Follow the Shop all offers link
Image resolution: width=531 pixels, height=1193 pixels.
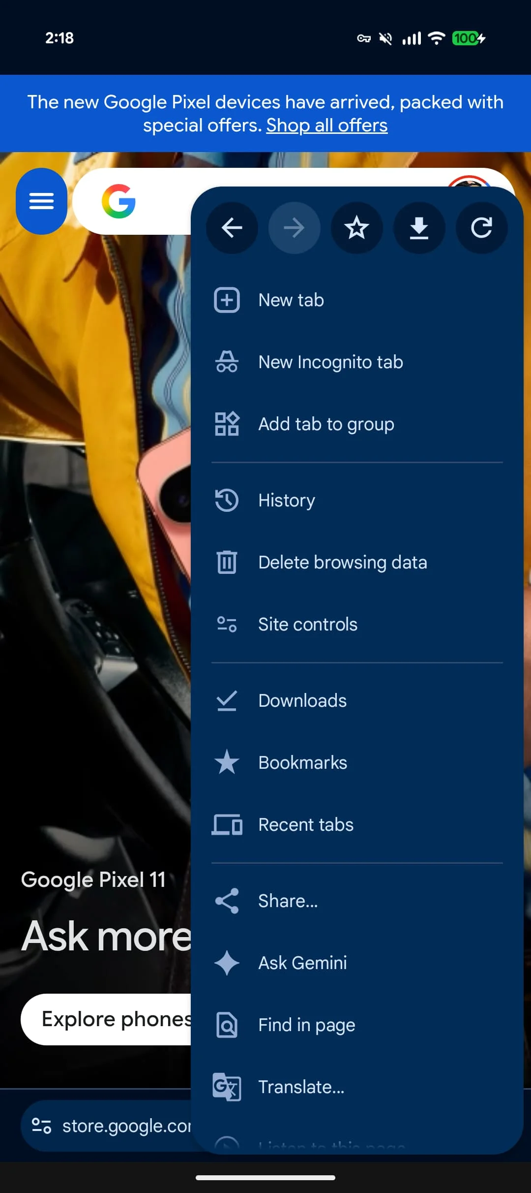(327, 126)
